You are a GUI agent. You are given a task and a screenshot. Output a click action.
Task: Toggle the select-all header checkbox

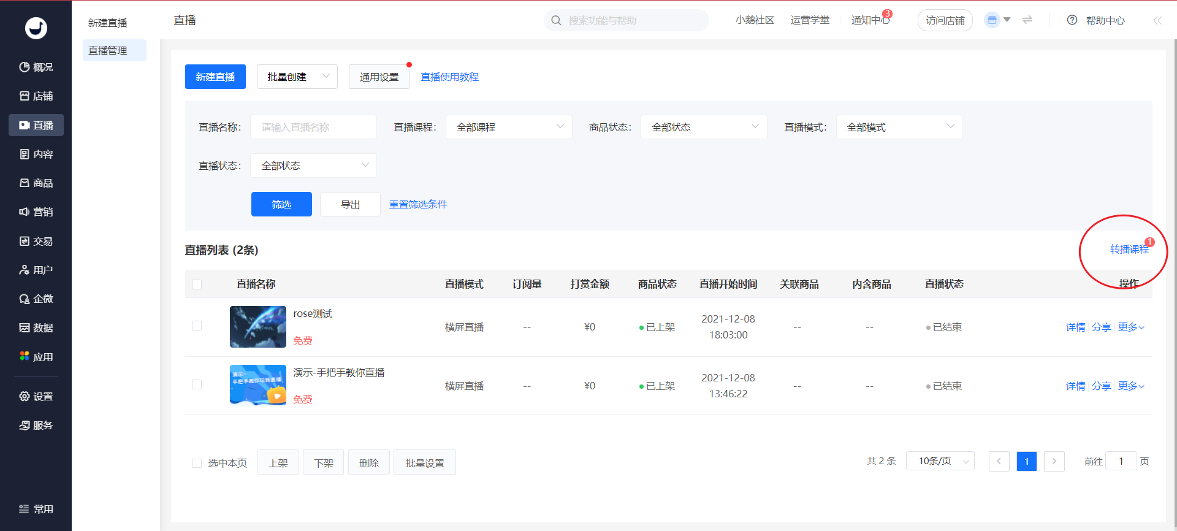[197, 285]
